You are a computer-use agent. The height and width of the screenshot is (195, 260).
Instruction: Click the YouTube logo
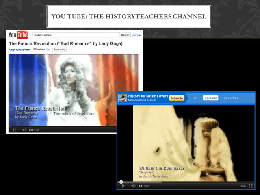(x=18, y=35)
